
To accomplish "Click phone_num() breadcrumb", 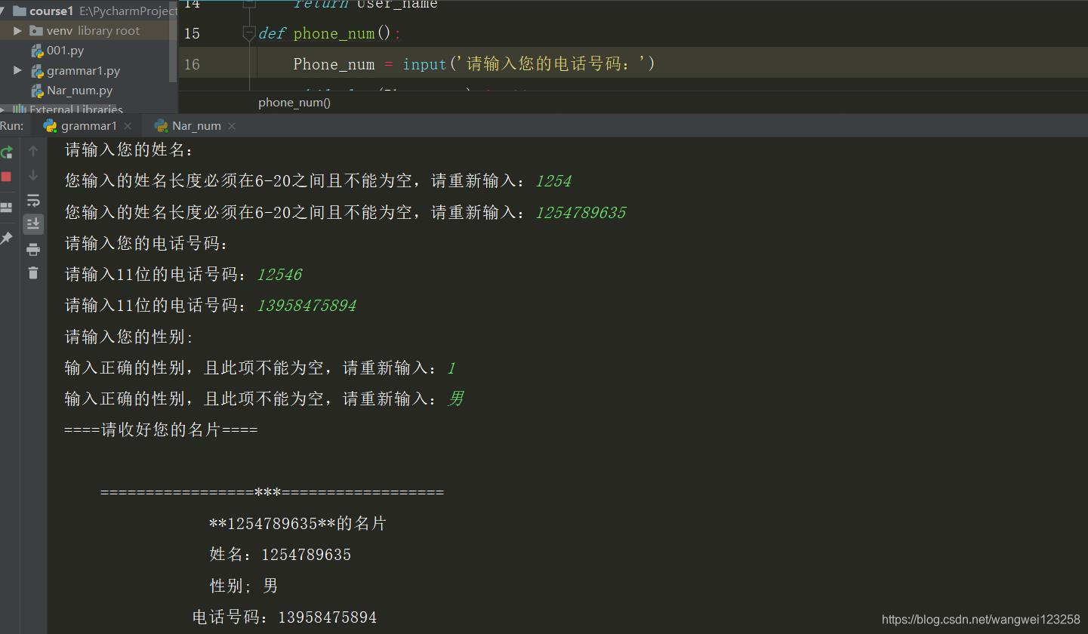I will (294, 103).
